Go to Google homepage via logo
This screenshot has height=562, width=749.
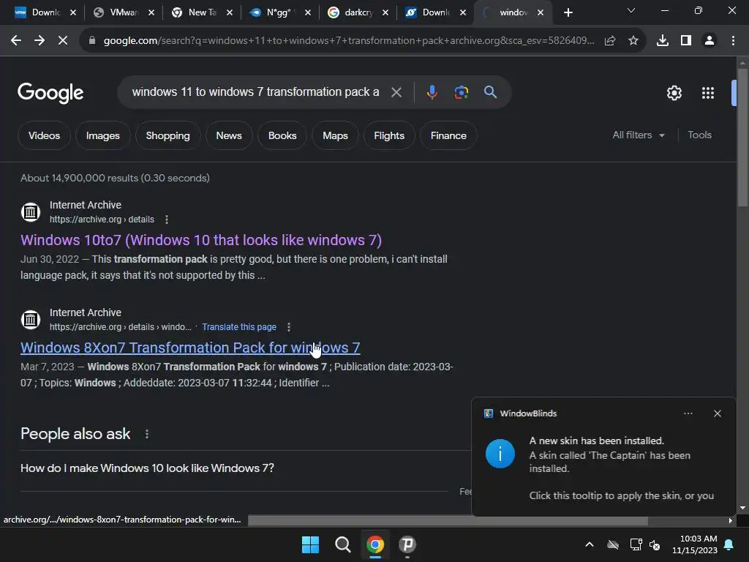(50, 93)
